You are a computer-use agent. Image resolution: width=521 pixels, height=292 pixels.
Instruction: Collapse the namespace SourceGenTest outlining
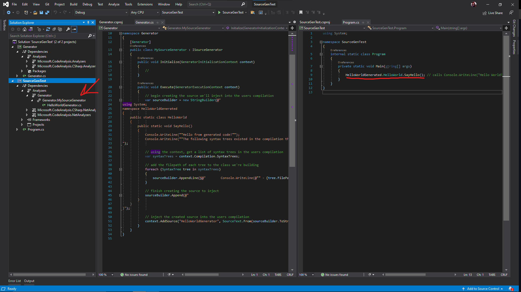tap(321, 42)
